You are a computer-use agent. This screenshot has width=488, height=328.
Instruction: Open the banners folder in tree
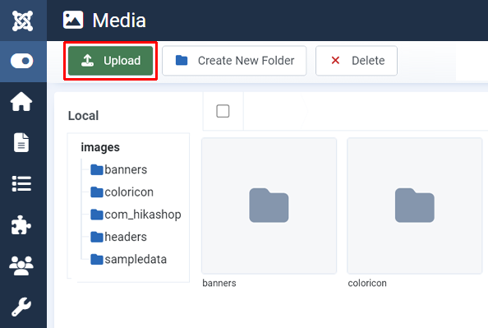click(118, 170)
